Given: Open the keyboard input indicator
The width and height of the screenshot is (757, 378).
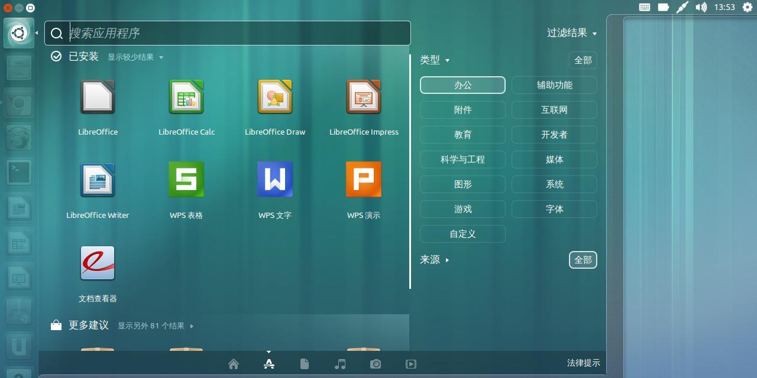Looking at the screenshot, I should 645,7.
